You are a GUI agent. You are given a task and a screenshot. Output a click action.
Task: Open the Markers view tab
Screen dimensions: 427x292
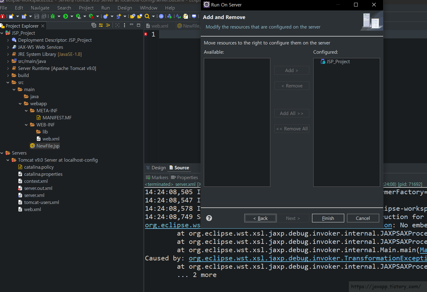point(157,178)
